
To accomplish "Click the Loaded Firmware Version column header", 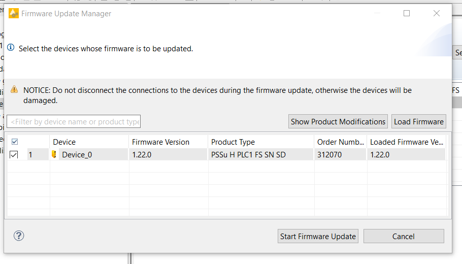I will [407, 142].
